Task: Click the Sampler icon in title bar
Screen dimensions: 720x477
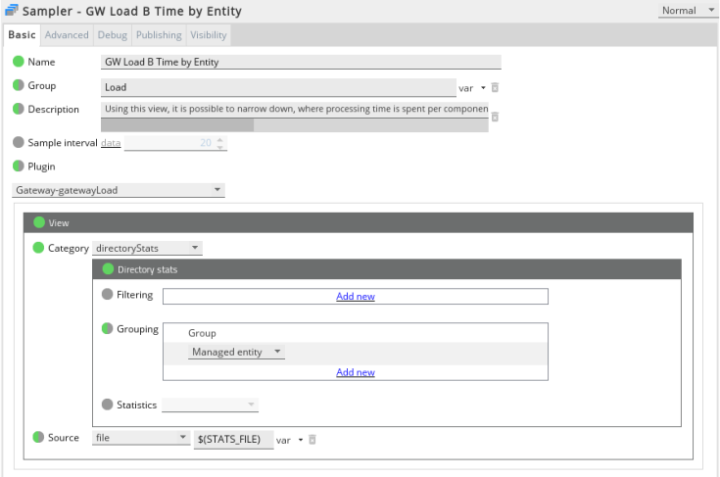Action: 11,11
